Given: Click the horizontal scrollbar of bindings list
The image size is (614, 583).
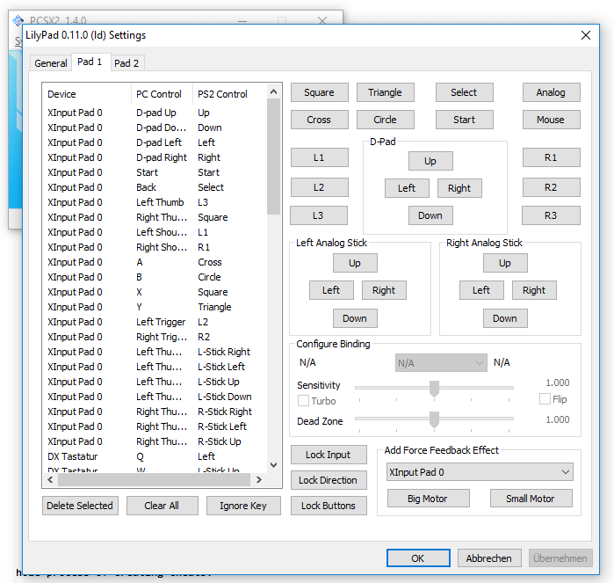Looking at the screenshot, I should coord(154,479).
